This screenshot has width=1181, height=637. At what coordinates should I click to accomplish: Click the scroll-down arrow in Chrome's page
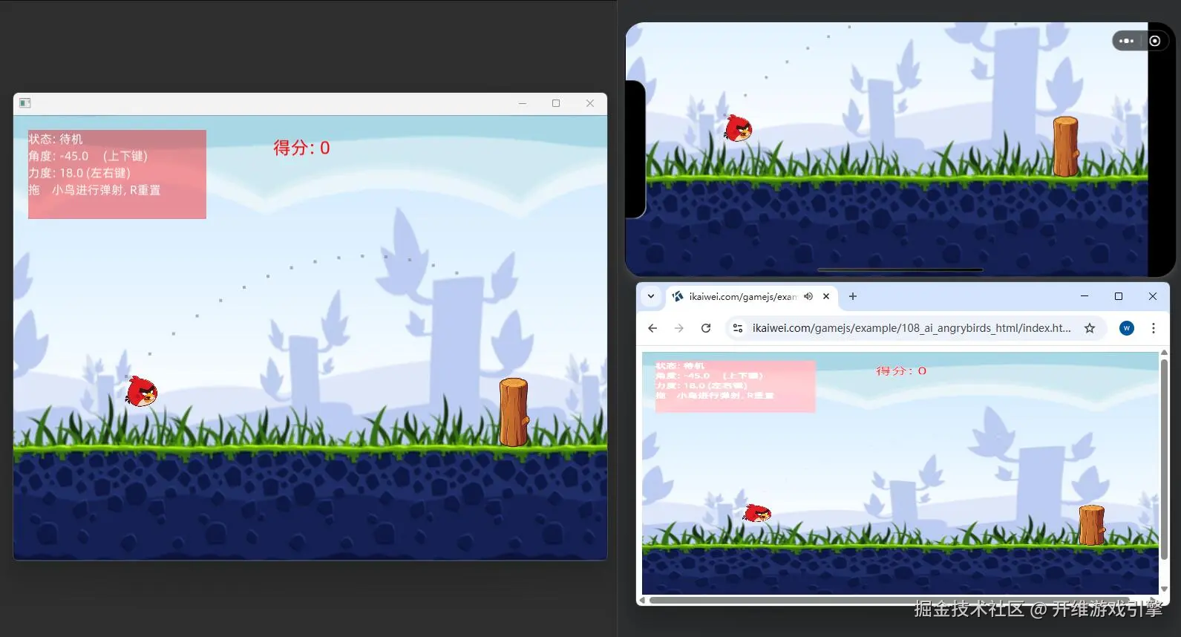[1164, 589]
